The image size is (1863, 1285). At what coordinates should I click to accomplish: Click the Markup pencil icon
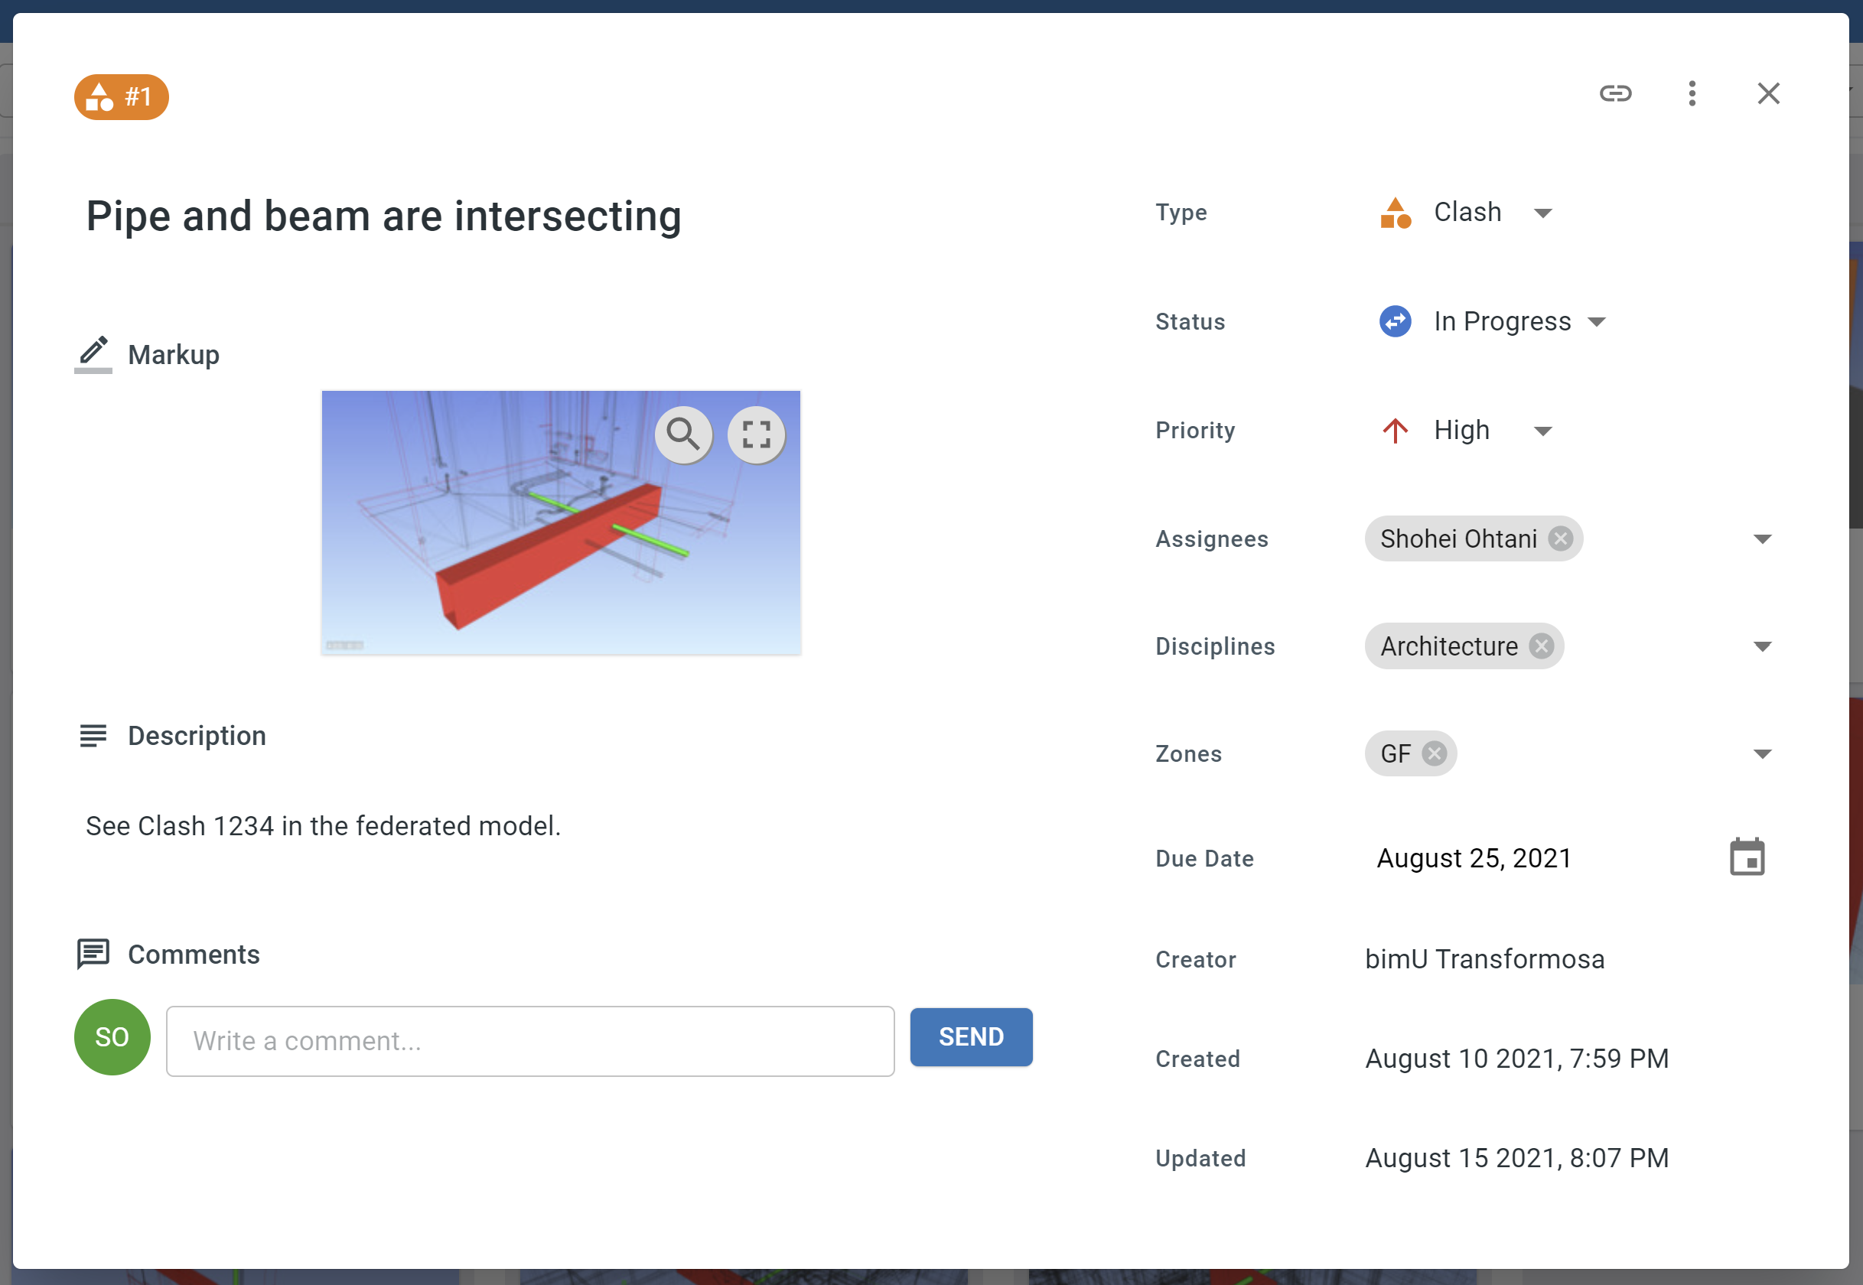(93, 353)
